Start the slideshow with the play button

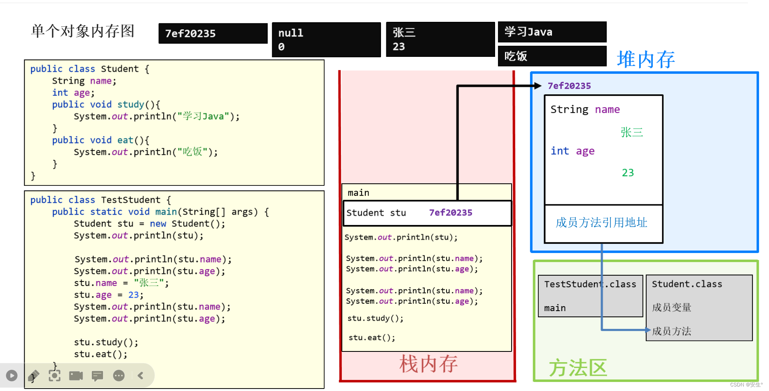(x=12, y=375)
